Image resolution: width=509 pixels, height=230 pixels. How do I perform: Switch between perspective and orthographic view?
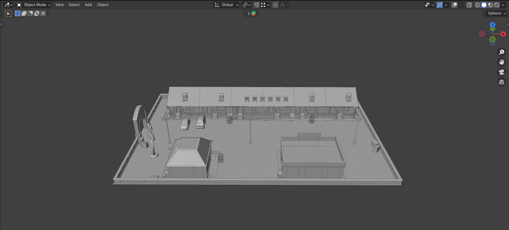(502, 82)
